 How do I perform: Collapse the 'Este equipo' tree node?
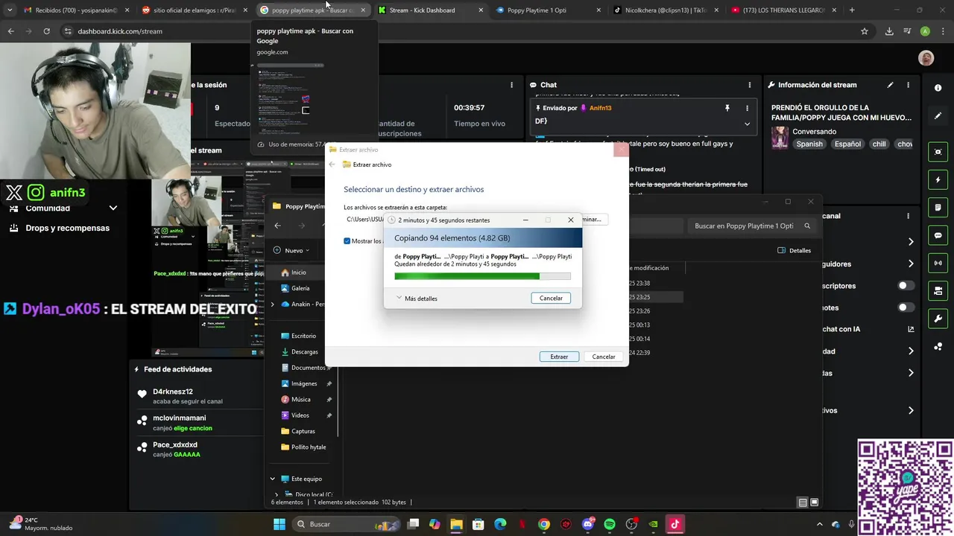pos(272,479)
